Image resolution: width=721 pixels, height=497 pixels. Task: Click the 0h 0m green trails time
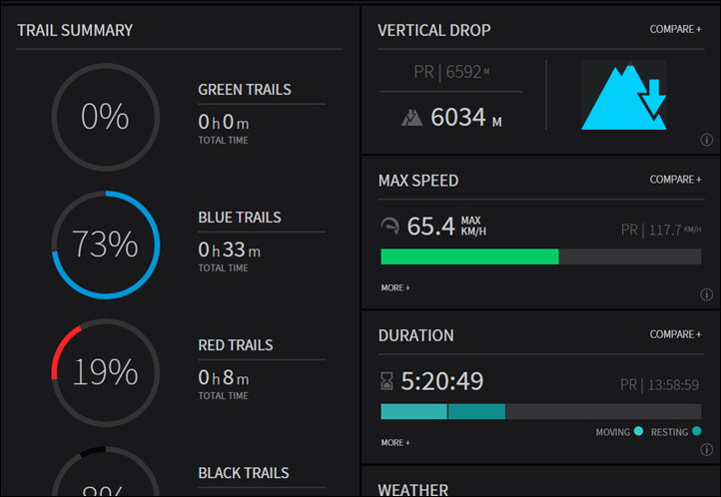tap(224, 122)
